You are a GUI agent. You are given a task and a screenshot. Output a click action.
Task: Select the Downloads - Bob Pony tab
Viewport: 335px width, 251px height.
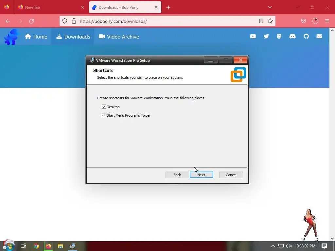[x=122, y=7]
